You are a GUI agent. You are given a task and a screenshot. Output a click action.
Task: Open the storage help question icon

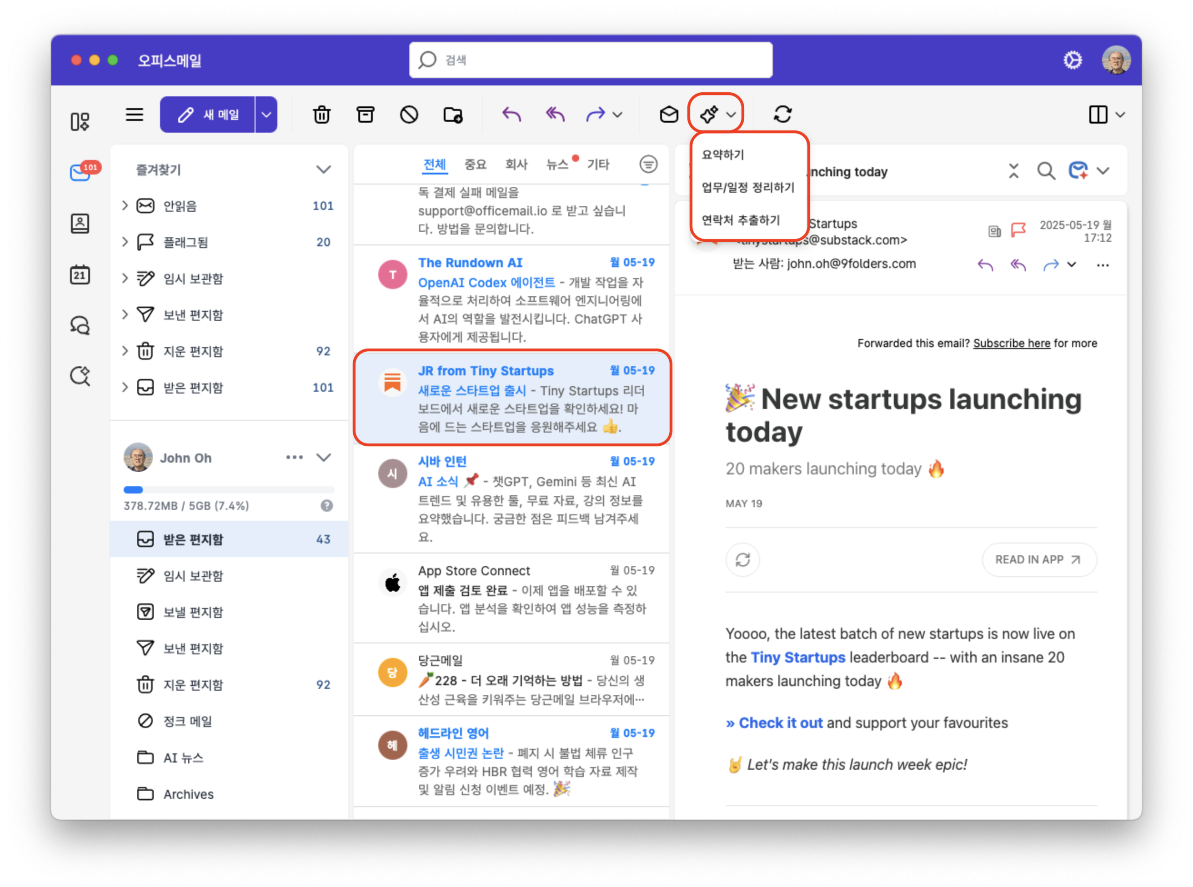click(326, 506)
